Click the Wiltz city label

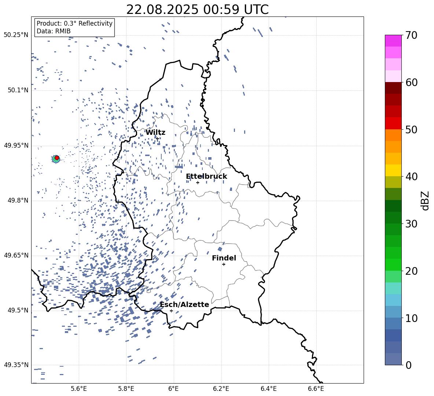click(155, 133)
